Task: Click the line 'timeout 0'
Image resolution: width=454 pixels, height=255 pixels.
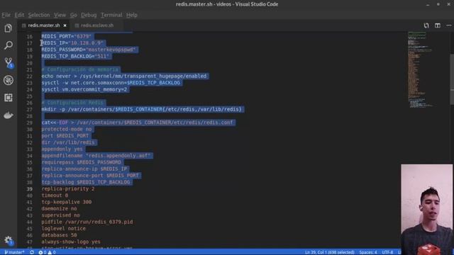Action: point(55,195)
